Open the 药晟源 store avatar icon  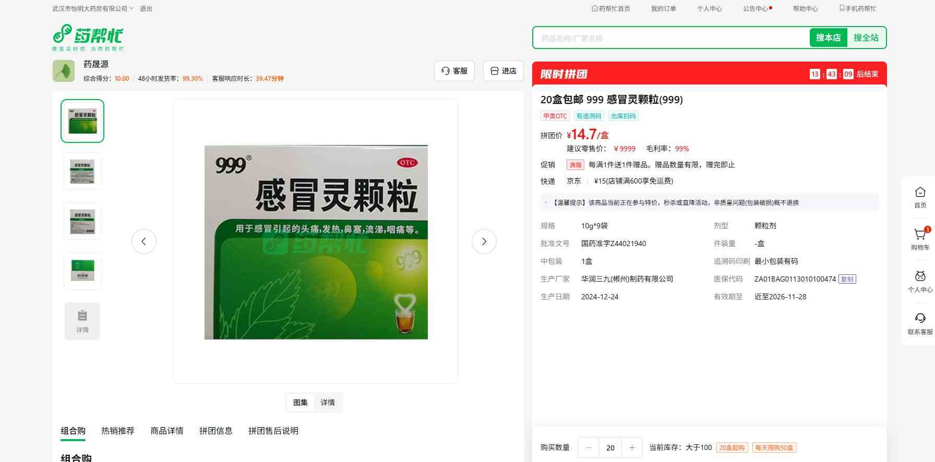tap(64, 71)
